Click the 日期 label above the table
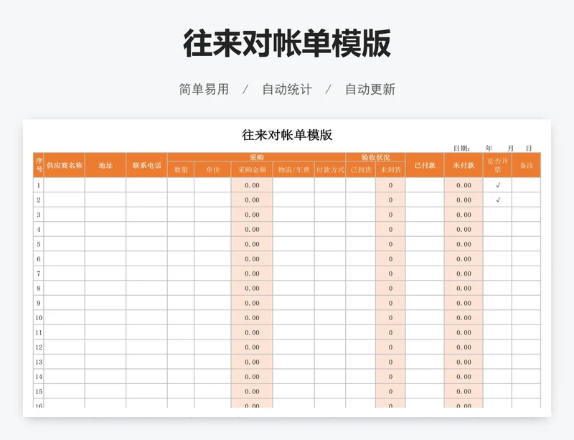Image resolution: width=574 pixels, height=440 pixels. [x=461, y=148]
